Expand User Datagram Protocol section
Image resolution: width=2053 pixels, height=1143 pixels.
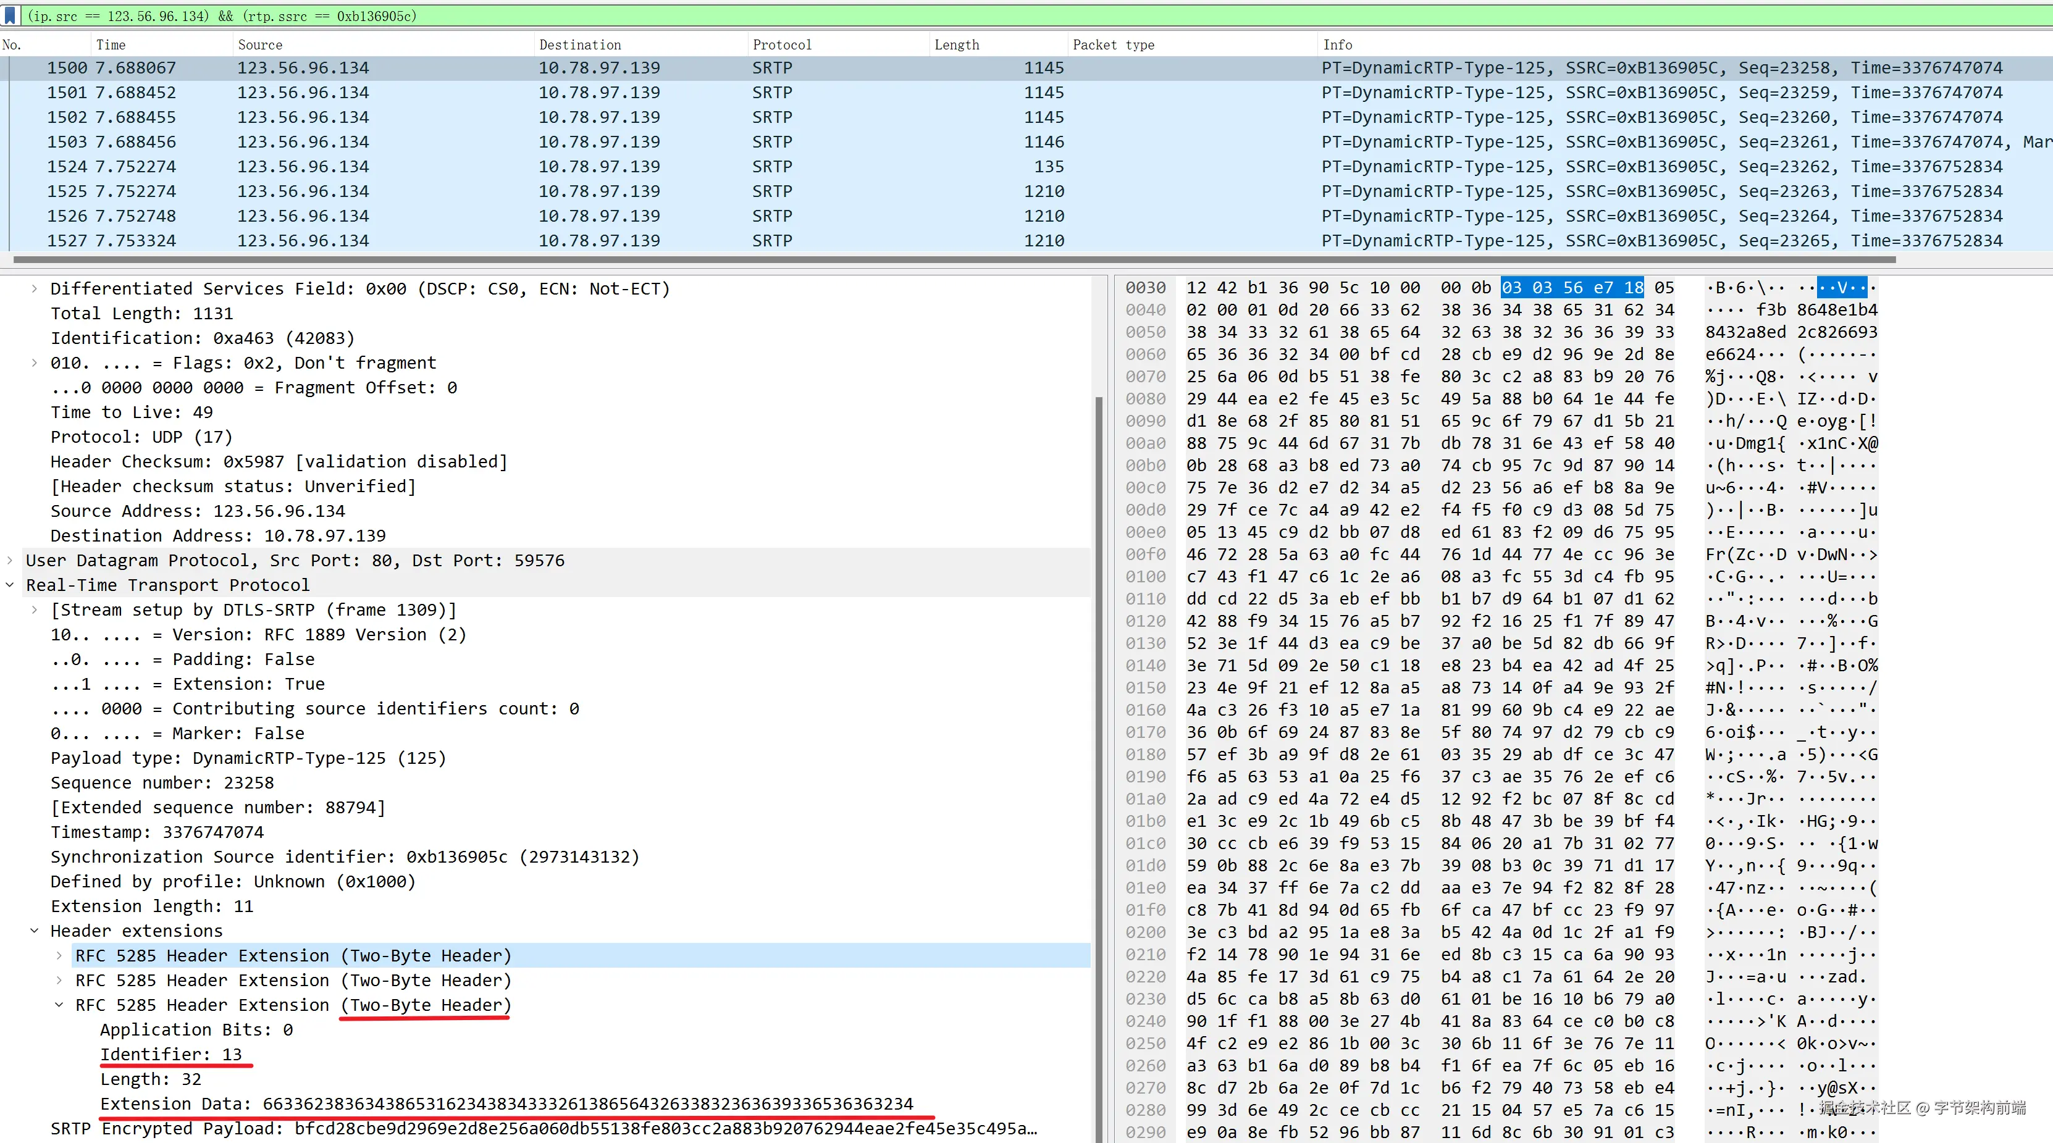tap(9, 560)
